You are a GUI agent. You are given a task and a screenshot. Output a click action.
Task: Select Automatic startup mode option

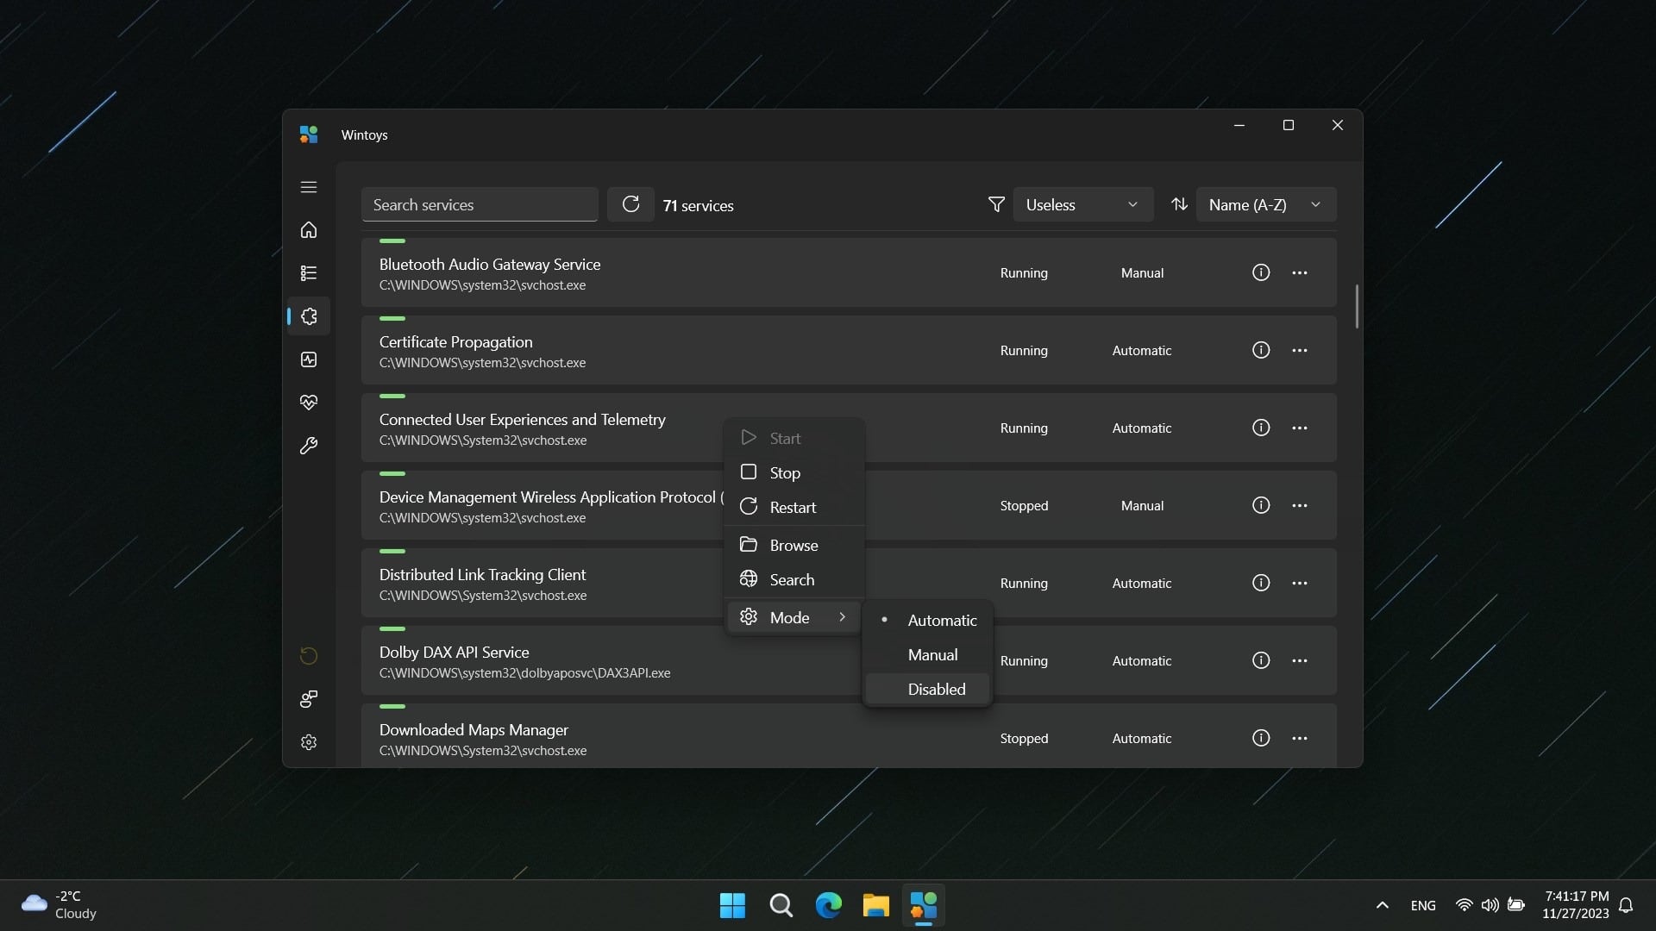point(941,621)
